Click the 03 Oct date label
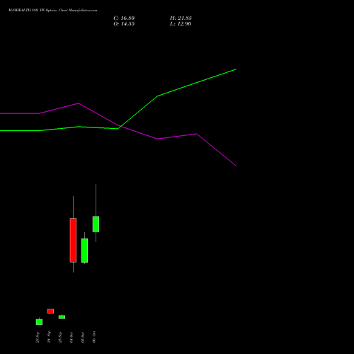354x354 pixels. [83, 337]
